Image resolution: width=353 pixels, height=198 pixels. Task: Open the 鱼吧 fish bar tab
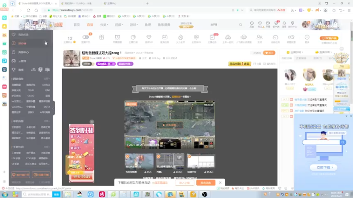[148, 25]
